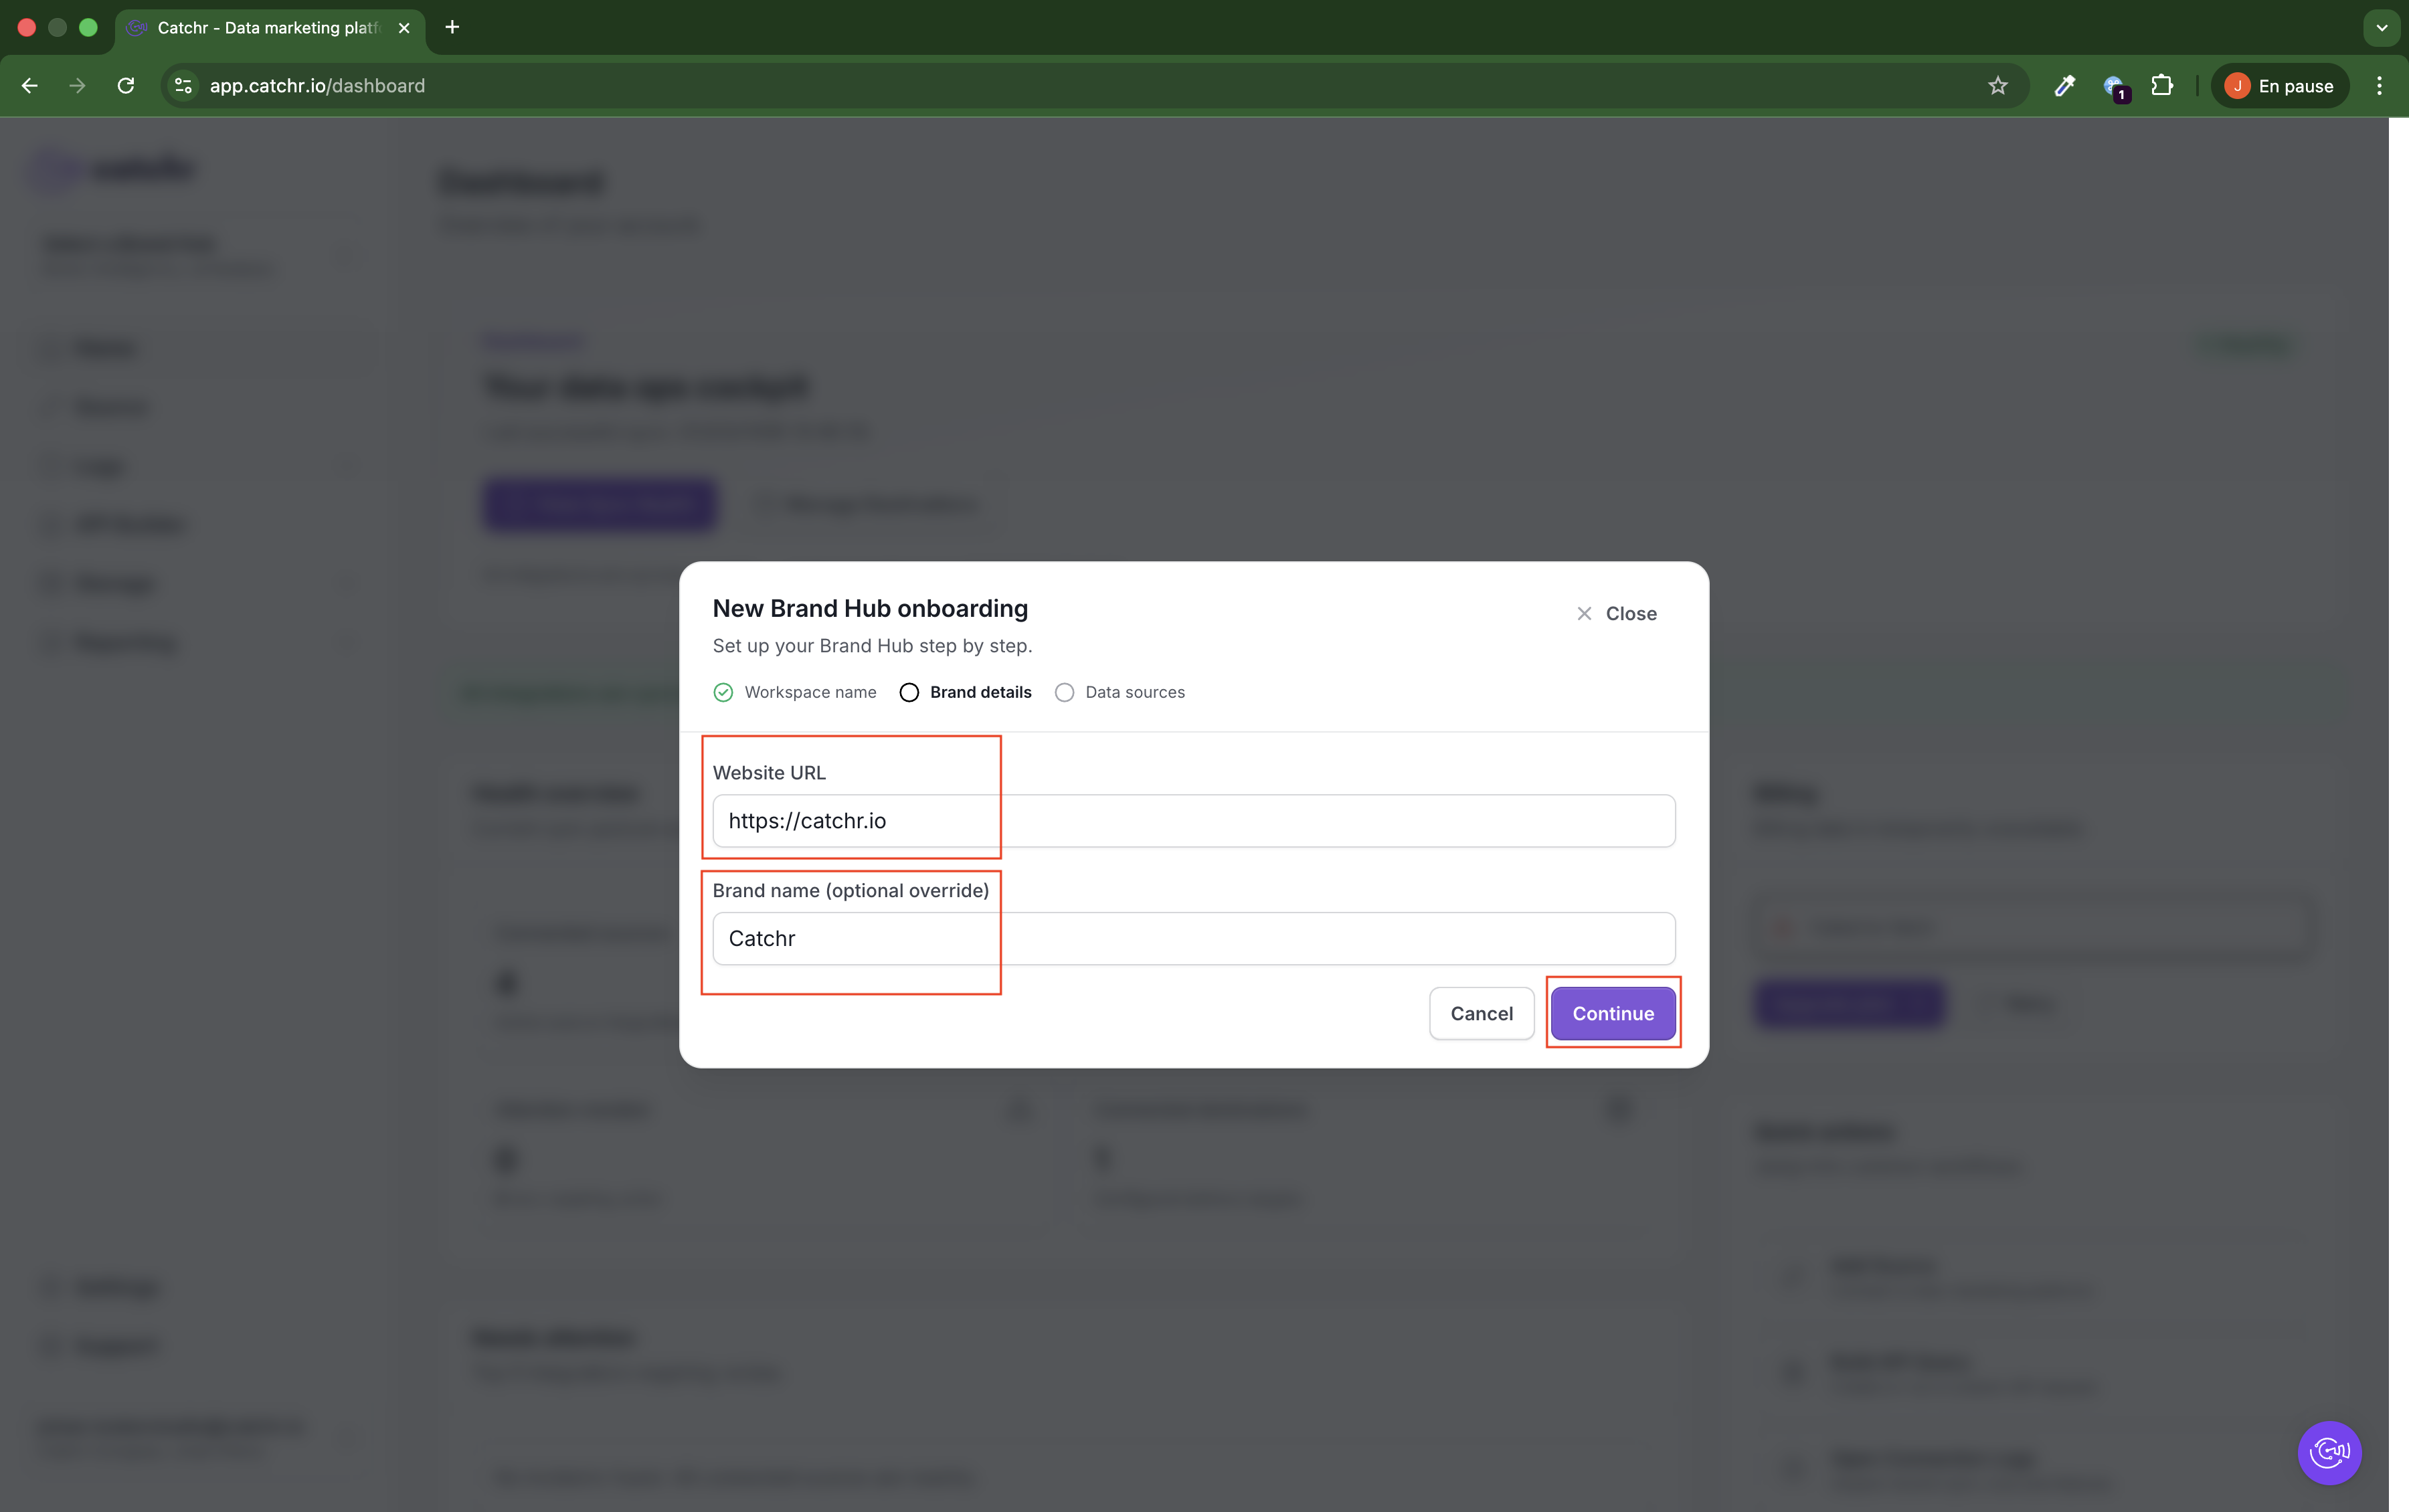Viewport: 2409px width, 1512px height.
Task: Open the Catchr chat widget icon
Action: pos(2329,1452)
